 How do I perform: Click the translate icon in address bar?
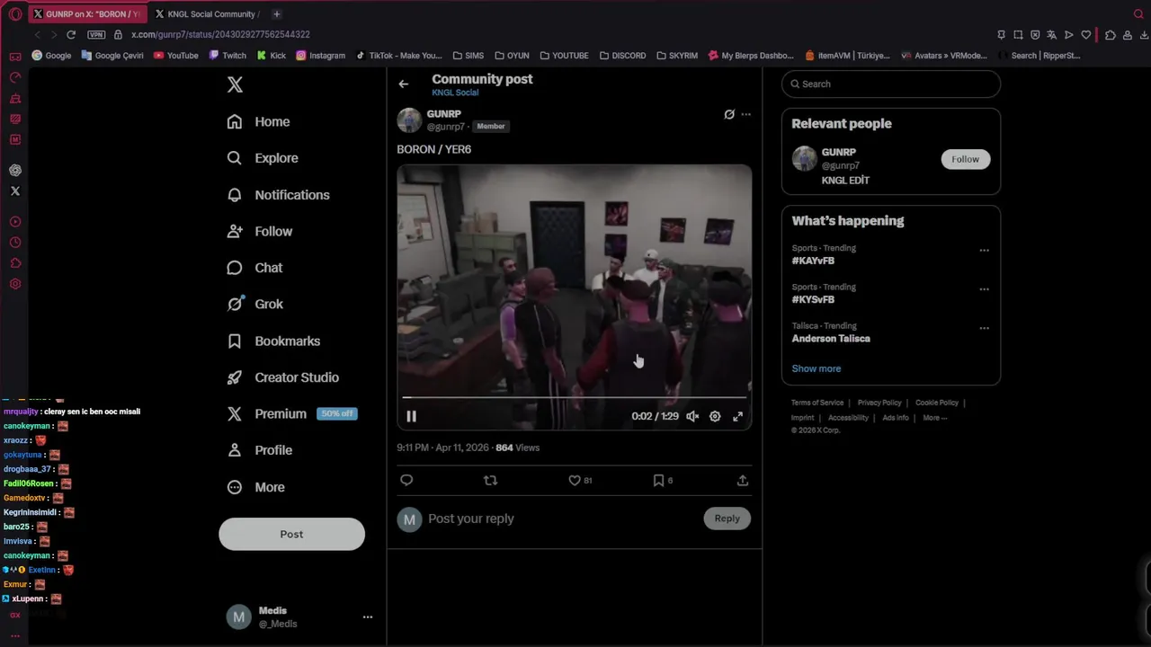1052,35
